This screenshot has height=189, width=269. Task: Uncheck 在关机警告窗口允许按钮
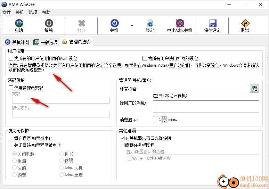[x=122, y=138]
